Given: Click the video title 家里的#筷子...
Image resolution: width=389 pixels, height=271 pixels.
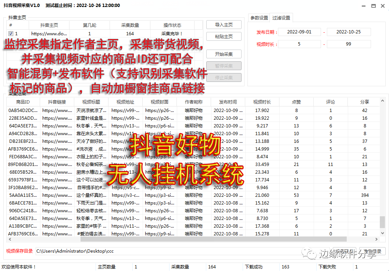Looking at the screenshot, I should point(91,226).
